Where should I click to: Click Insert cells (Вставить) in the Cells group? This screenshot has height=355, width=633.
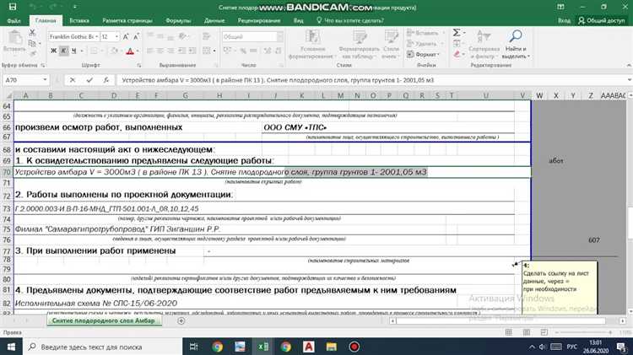point(425,33)
